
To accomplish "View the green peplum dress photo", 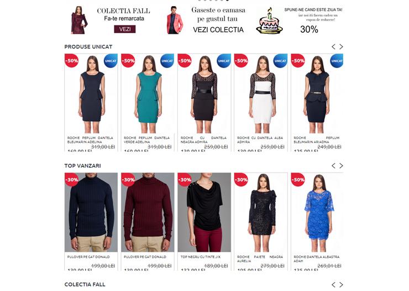I will click(x=148, y=94).
